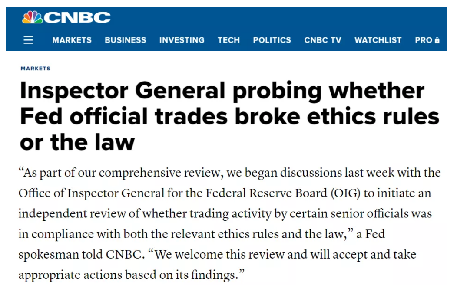Viewport: 457px width, 285px height.
Task: Open the hamburger navigation menu
Action: 28,40
